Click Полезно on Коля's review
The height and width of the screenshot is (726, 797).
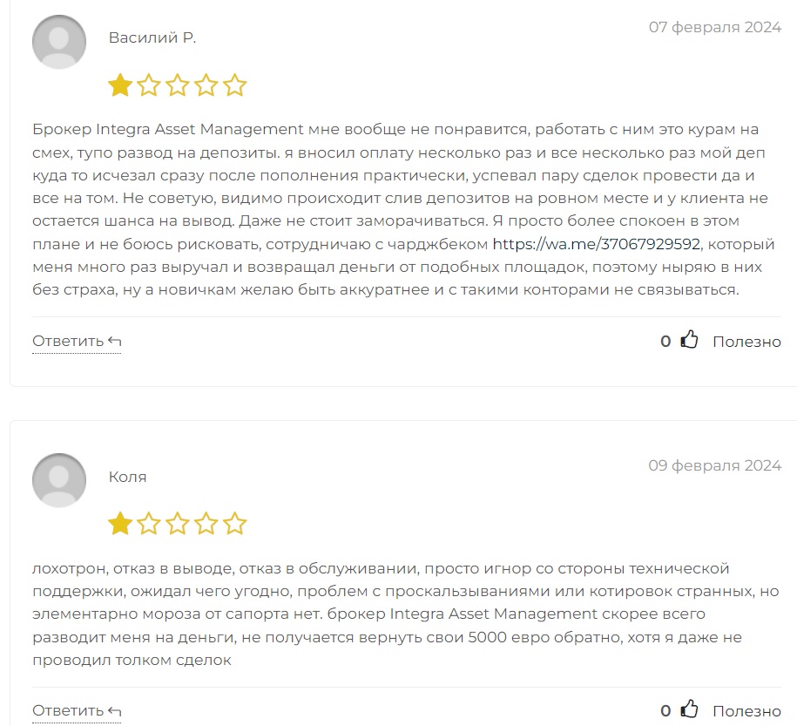point(746,711)
